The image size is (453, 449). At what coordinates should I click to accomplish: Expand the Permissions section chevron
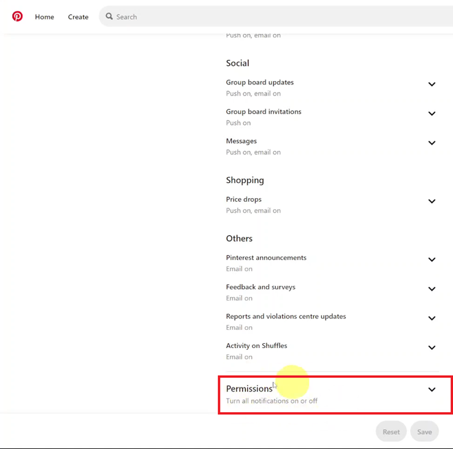point(432,389)
